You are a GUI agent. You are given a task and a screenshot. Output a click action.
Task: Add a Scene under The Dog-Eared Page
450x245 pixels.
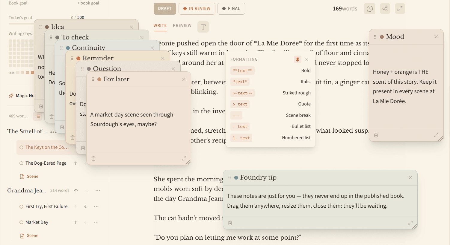click(29, 177)
